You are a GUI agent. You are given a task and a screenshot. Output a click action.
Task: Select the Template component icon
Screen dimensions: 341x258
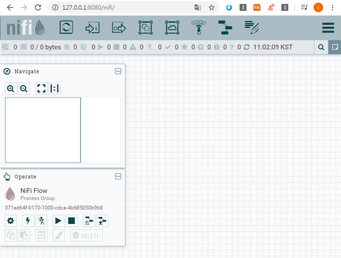click(x=225, y=28)
